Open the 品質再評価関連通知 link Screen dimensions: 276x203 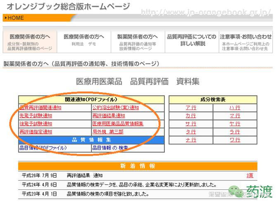tap(40, 107)
